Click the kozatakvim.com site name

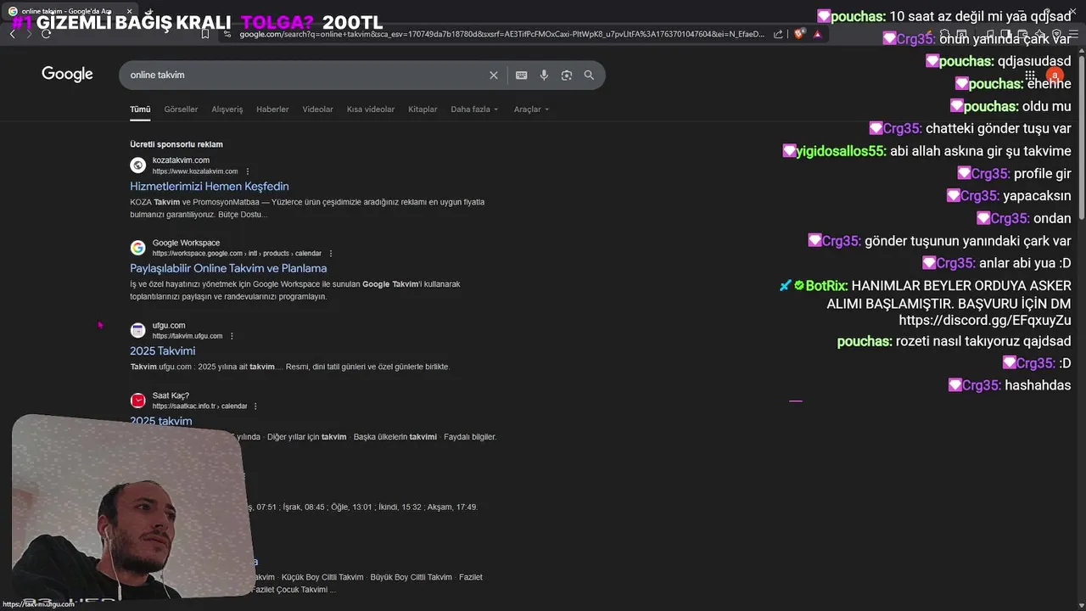pos(181,160)
